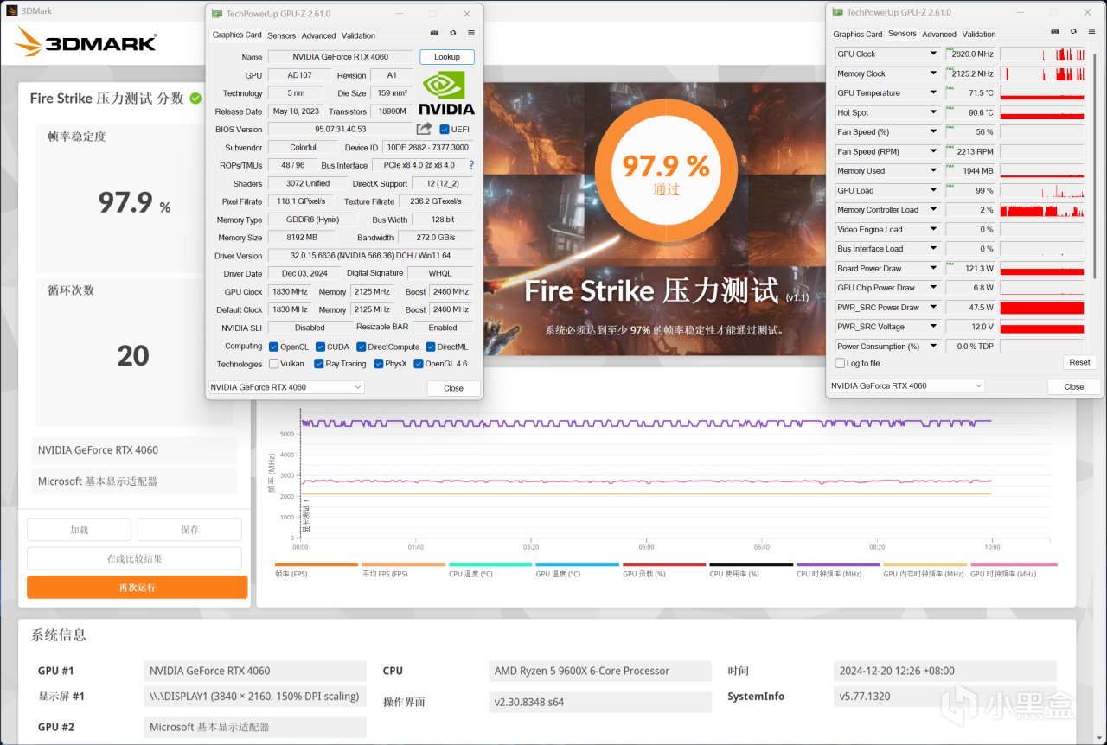1107x745 pixels.
Task: Toggle the UEFI checkbox
Action: (x=445, y=130)
